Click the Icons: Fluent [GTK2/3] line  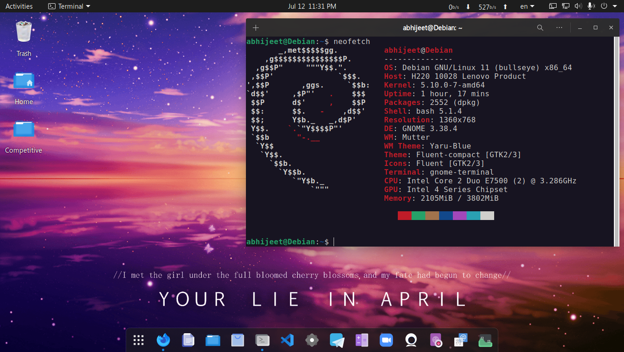[435, 163]
